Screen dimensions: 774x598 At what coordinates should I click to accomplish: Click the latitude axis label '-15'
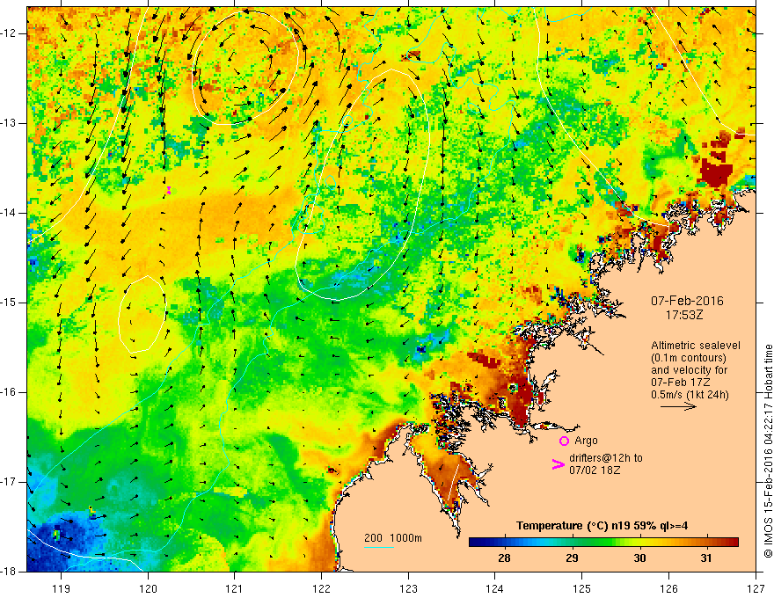[9, 303]
